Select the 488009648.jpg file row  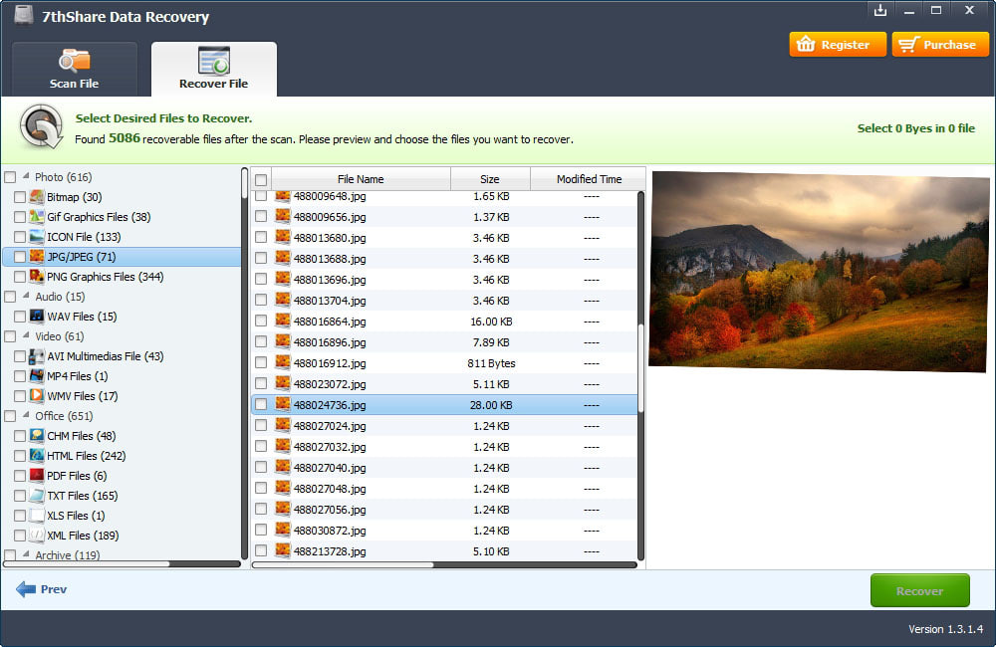pos(444,197)
